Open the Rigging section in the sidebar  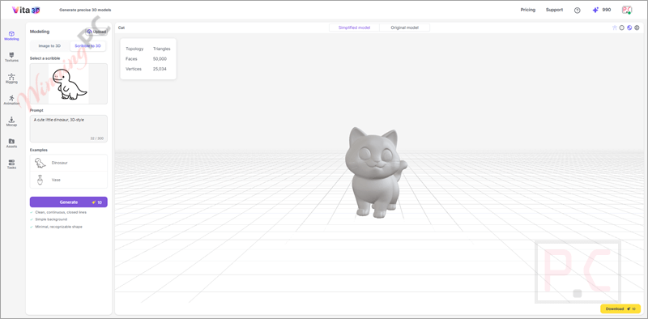pos(11,79)
